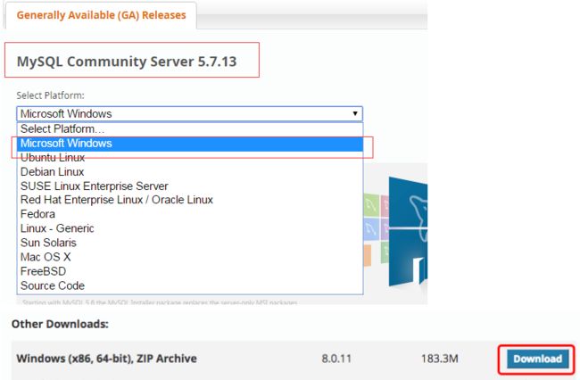Choose Red Hat Enterprise Linux / Oracle Linux

190,200
